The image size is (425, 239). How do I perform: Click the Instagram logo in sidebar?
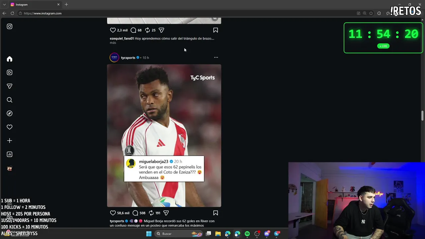(x=10, y=26)
